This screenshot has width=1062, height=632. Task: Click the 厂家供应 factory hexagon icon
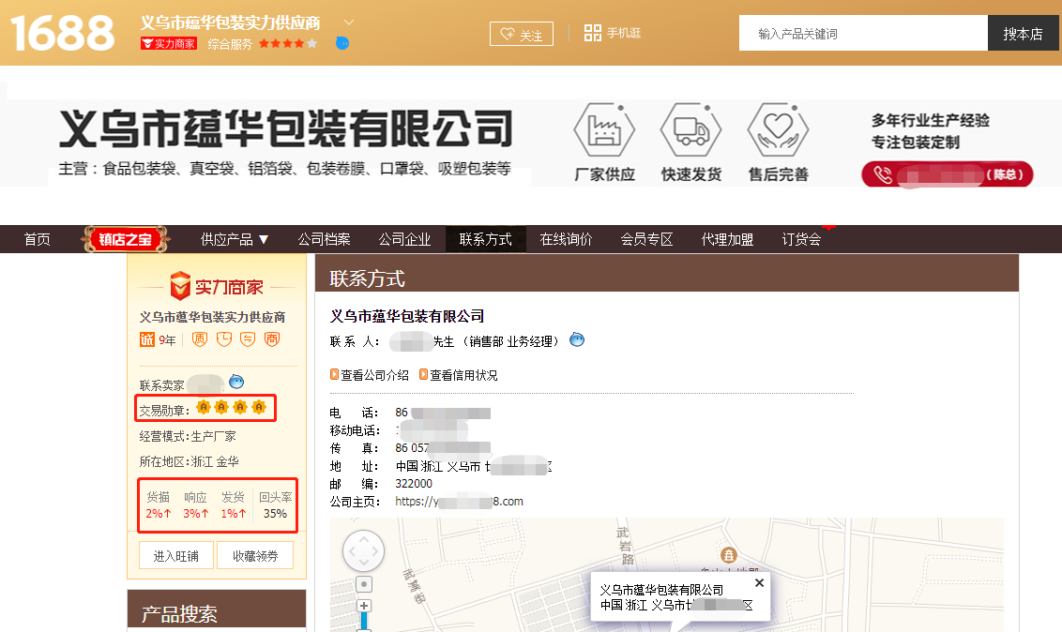pos(604,129)
